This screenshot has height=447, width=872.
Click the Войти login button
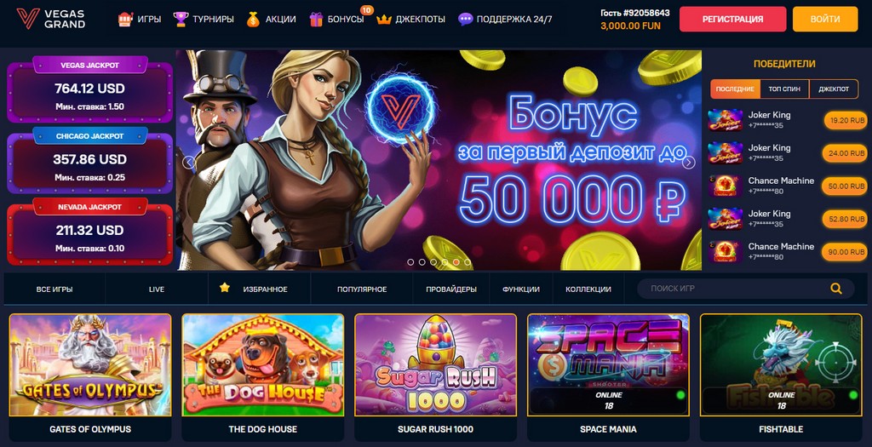[x=825, y=19]
